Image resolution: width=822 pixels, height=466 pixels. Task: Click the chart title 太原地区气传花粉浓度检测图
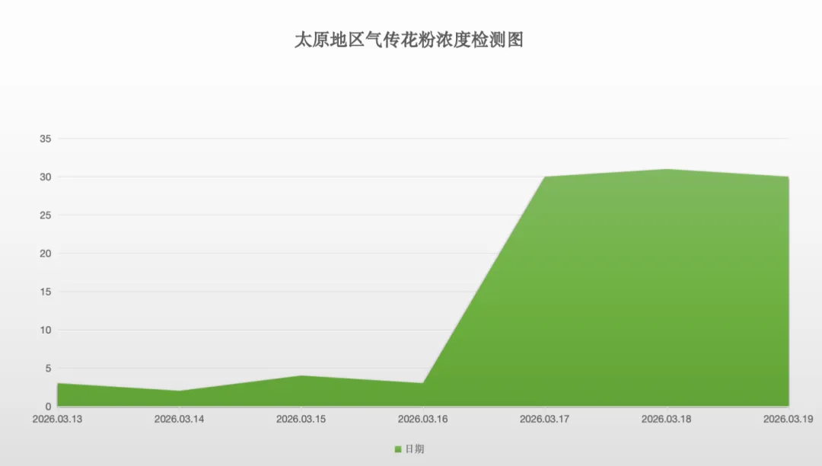[x=409, y=40]
